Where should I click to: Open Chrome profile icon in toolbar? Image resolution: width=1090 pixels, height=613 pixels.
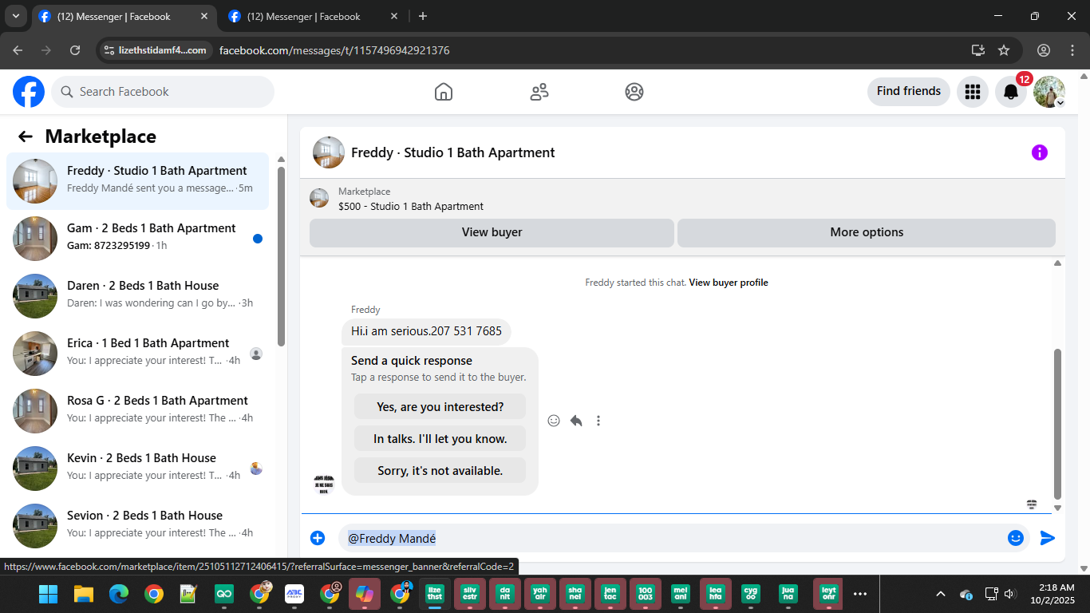(1044, 50)
